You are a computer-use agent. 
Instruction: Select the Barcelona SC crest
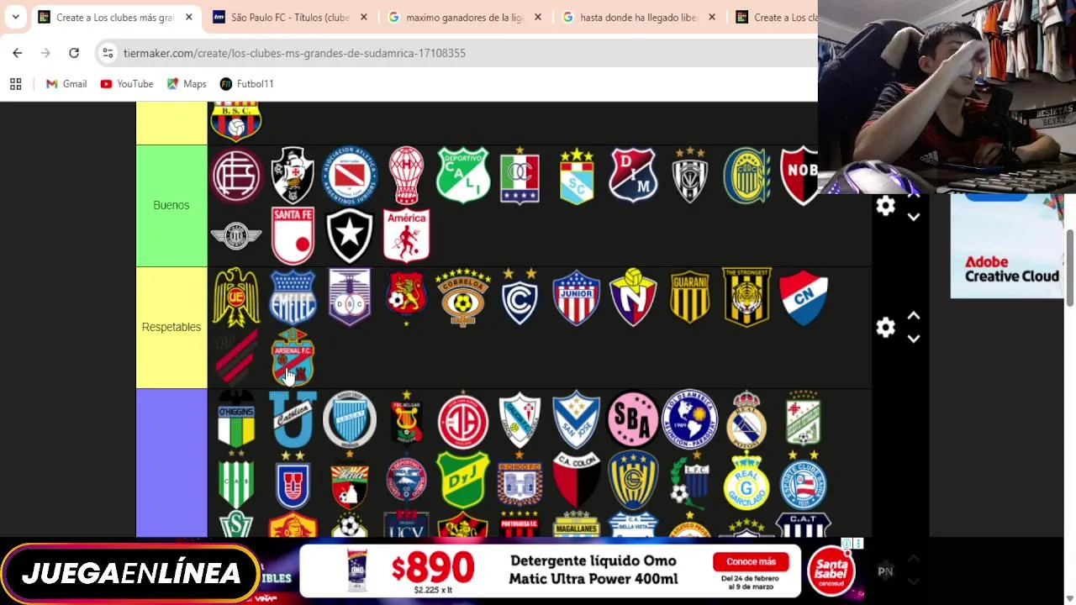pyautogui.click(x=236, y=120)
